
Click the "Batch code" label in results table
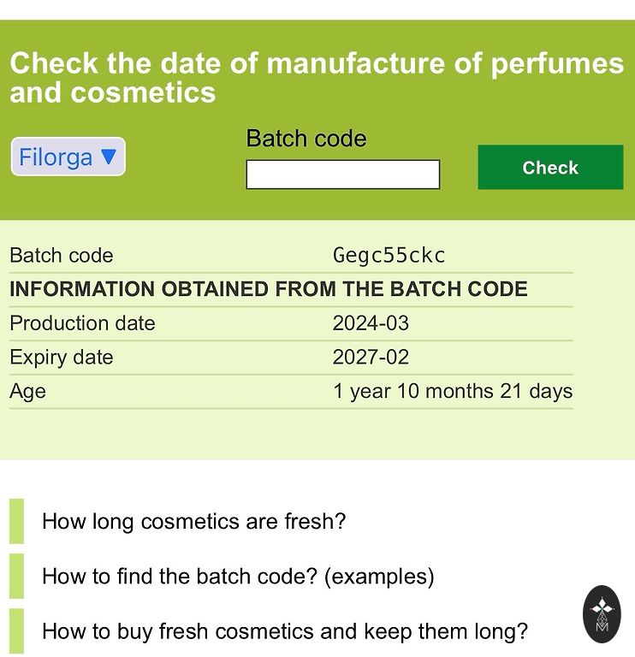point(61,256)
